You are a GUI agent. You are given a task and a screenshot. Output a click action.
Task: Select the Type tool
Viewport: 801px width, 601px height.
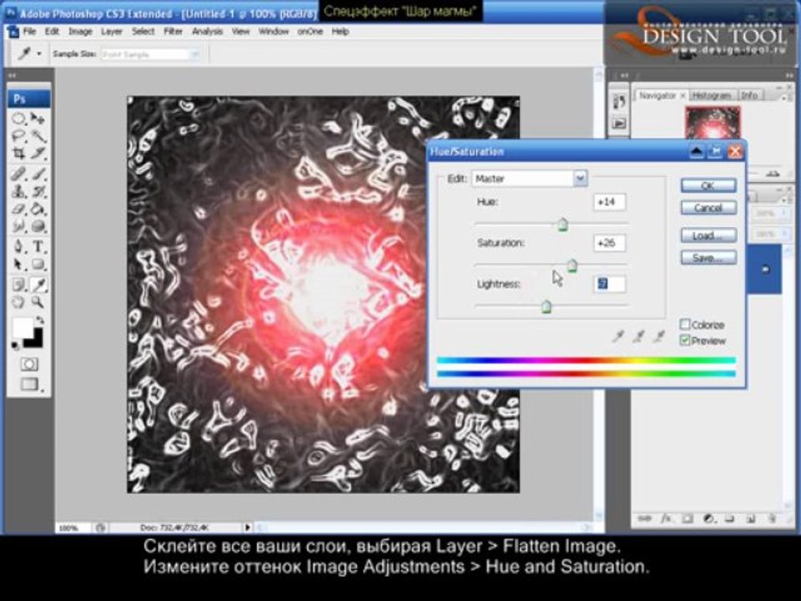38,247
